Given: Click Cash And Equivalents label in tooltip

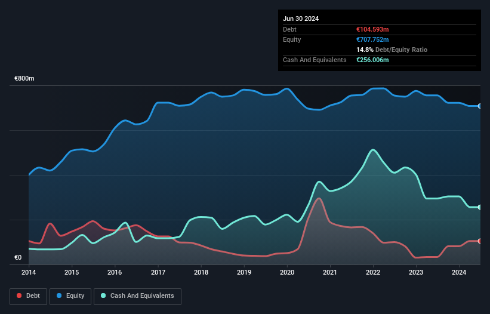Looking at the screenshot, I should [x=315, y=60].
